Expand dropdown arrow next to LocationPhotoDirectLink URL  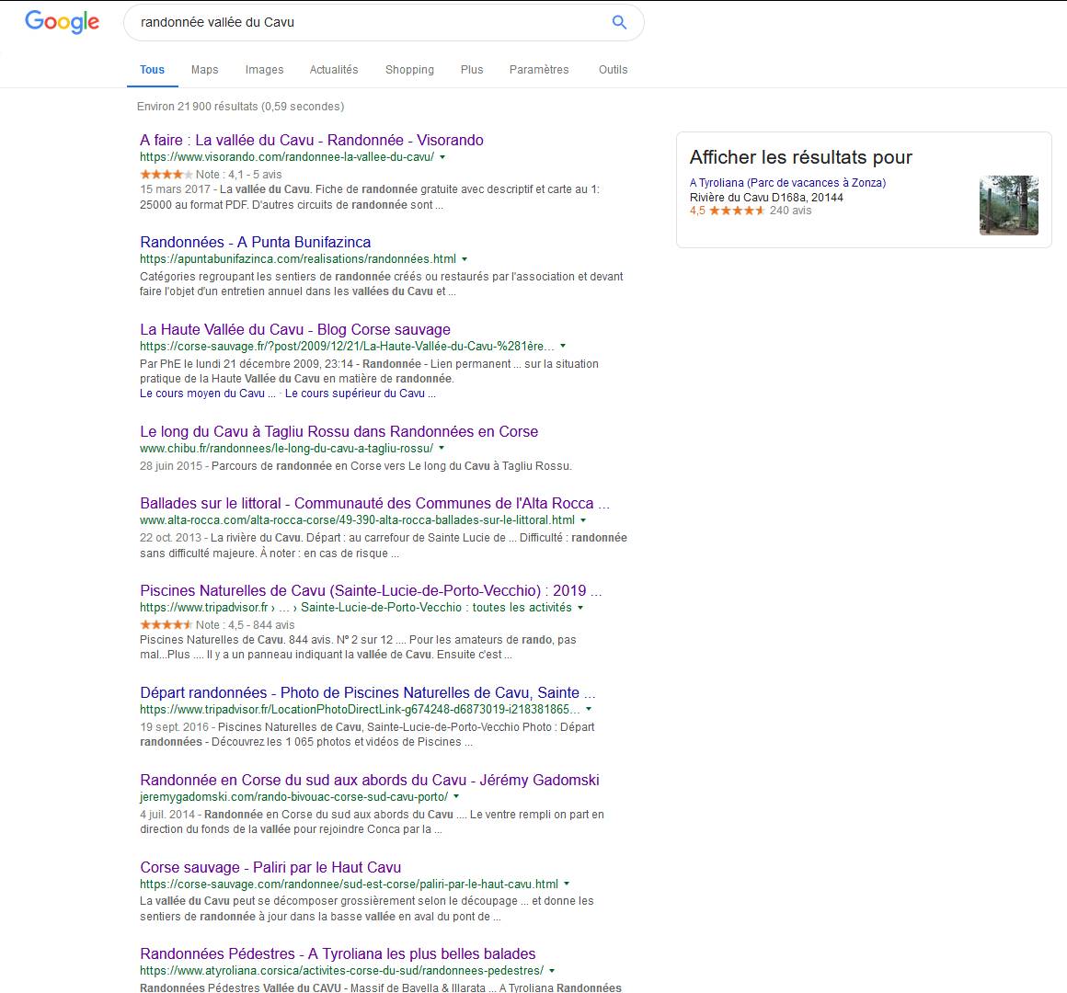click(x=589, y=710)
